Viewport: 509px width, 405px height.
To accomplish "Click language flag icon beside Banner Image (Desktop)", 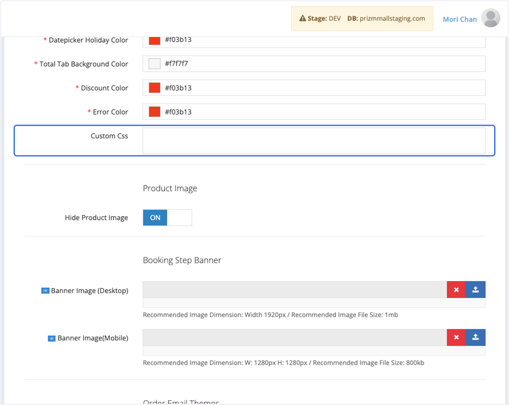I will pyautogui.click(x=45, y=291).
